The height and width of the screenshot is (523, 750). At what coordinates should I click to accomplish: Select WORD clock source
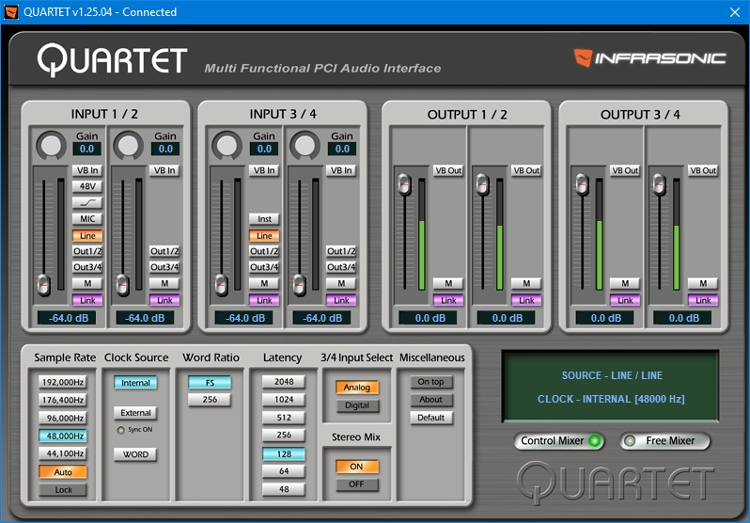(135, 454)
